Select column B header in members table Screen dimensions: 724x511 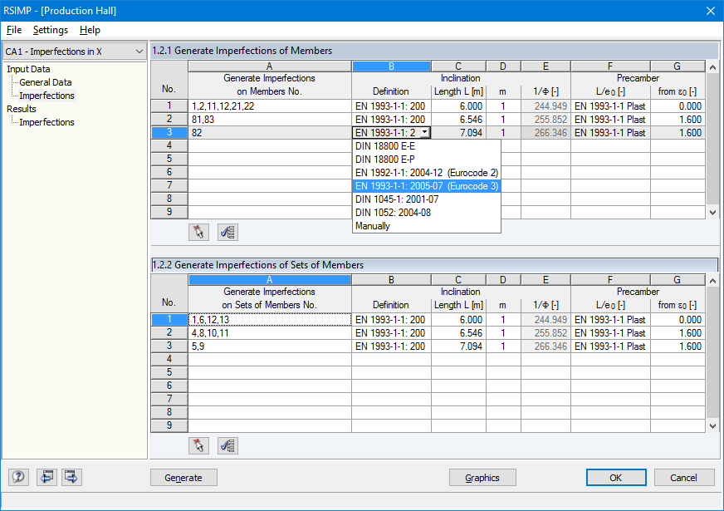[x=391, y=66]
